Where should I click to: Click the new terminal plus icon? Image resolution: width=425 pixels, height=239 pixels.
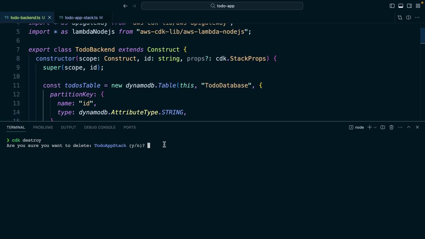(x=370, y=127)
